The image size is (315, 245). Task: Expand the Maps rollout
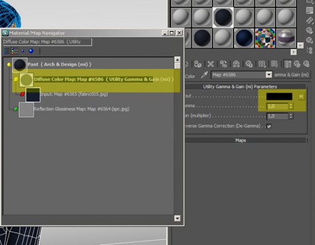241,141
